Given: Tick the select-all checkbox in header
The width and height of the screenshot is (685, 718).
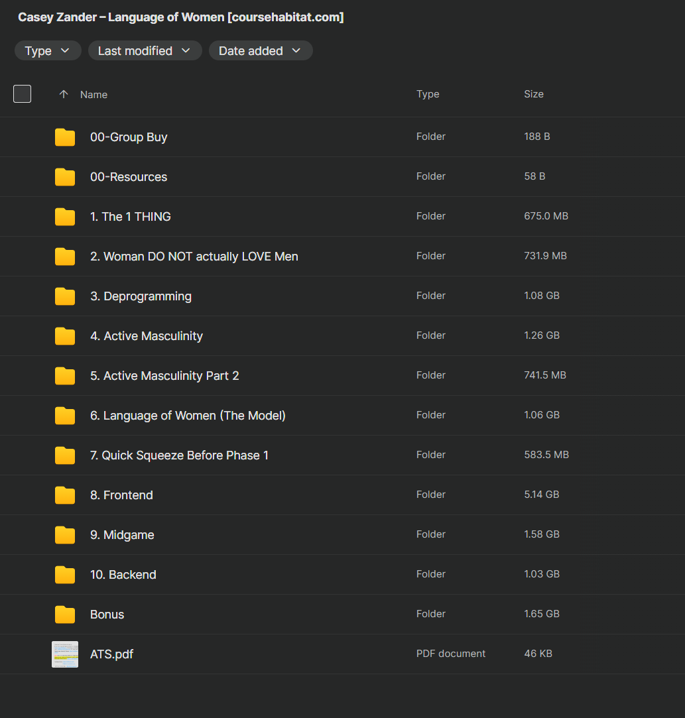Looking at the screenshot, I should 23,94.
